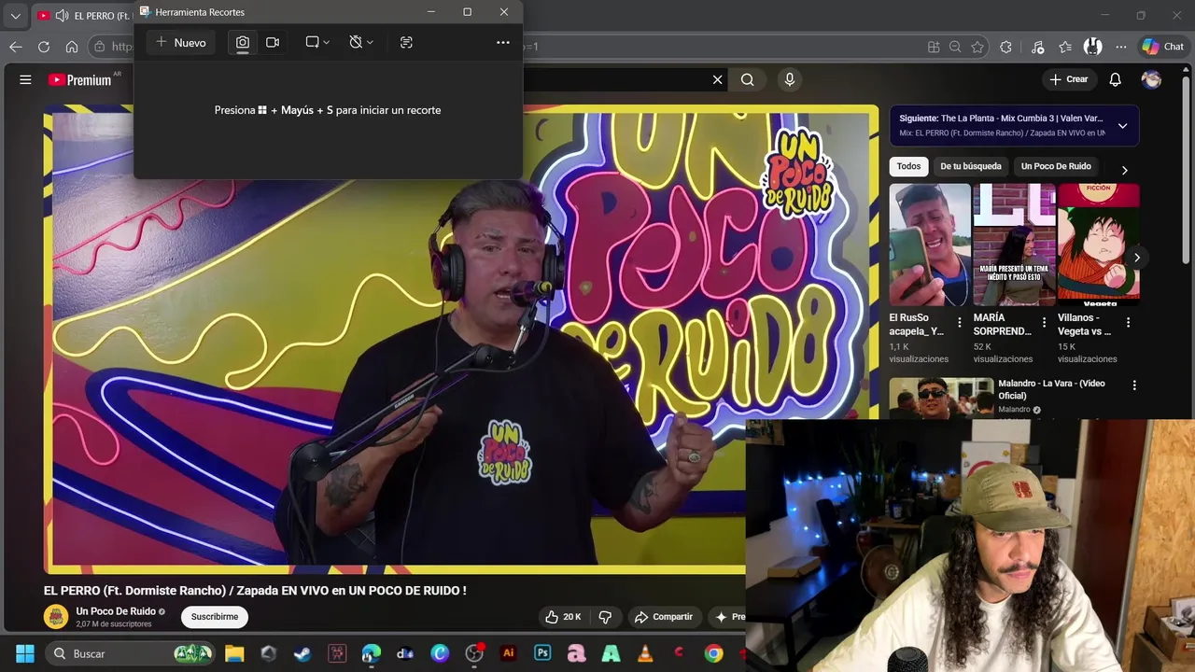Open the El RusSo acapela short thumbnail
1195x672 pixels.
point(930,245)
